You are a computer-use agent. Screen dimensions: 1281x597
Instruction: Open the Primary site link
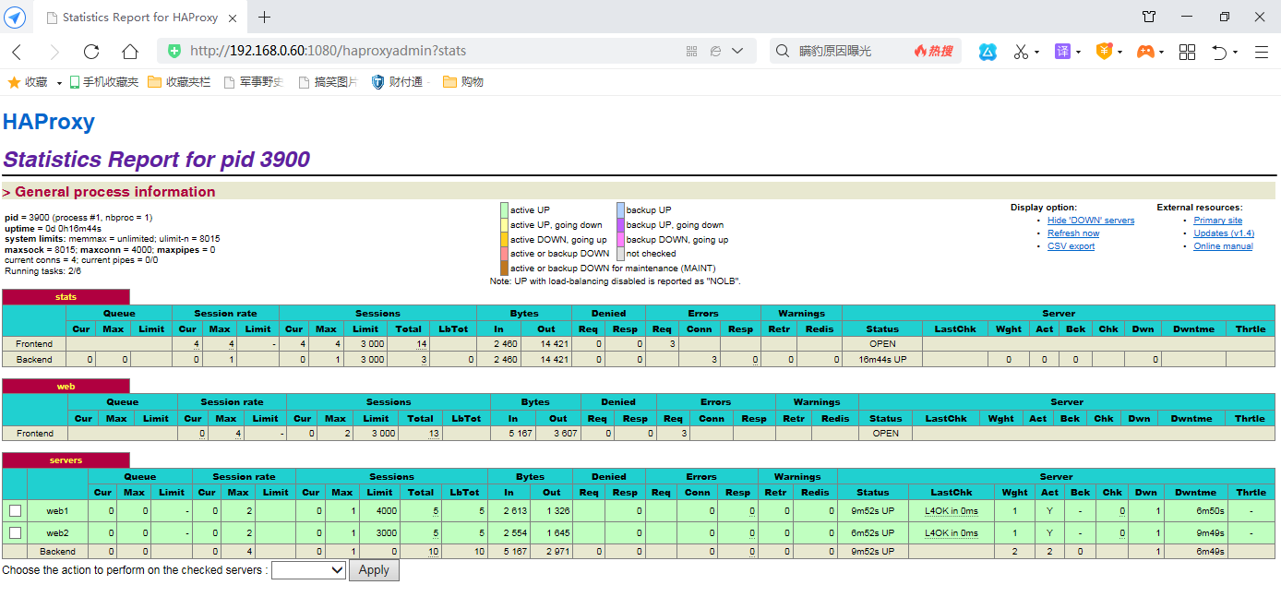[x=1217, y=221]
